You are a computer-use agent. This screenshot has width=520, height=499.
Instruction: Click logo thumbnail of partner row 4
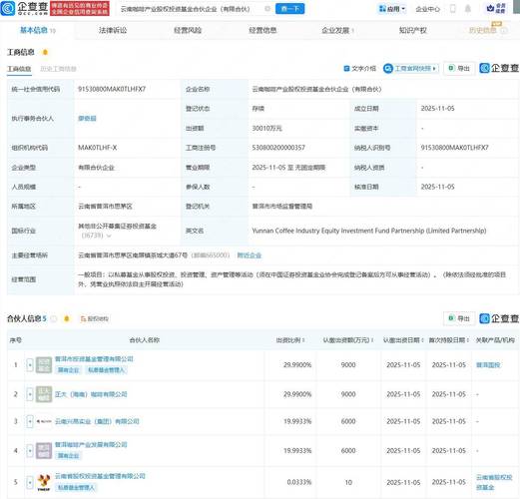point(44,451)
